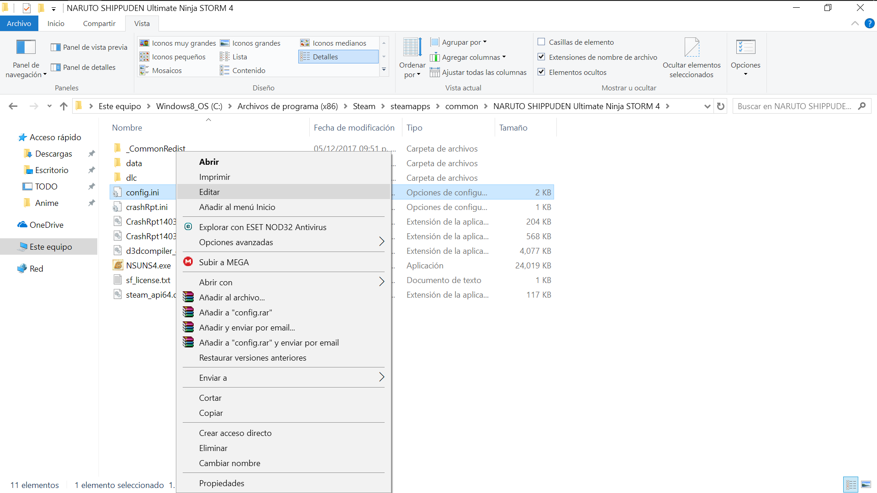
Task: Click the Panel de vista previa icon
Action: coord(56,47)
